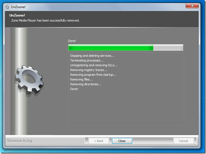This screenshot has height=154, width=206.
Task: Select 'Removing directories...' log line
Action: point(86,84)
